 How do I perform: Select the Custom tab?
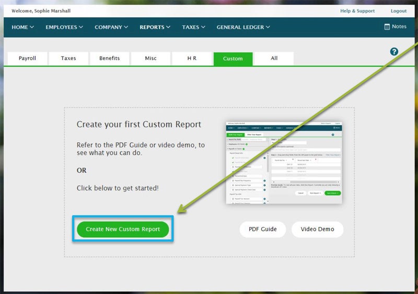point(233,59)
